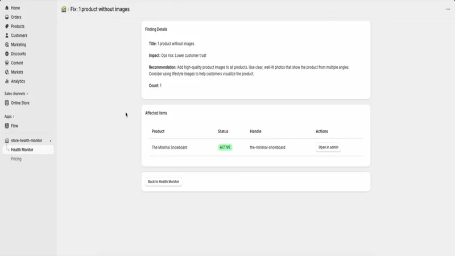Click the Online Store icon
455x256 pixels.
point(7,103)
